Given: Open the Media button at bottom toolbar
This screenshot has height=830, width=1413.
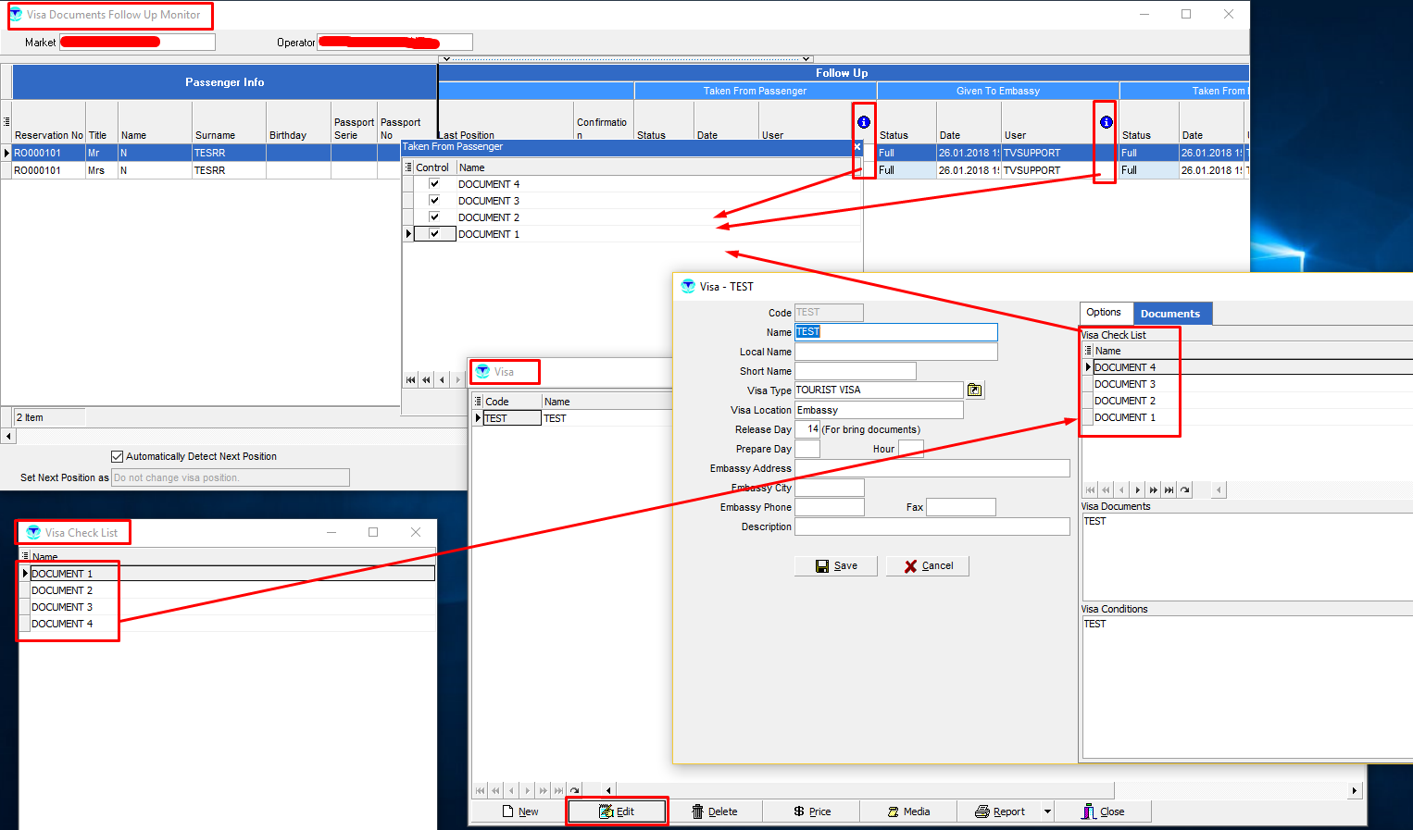Looking at the screenshot, I should pos(907,811).
